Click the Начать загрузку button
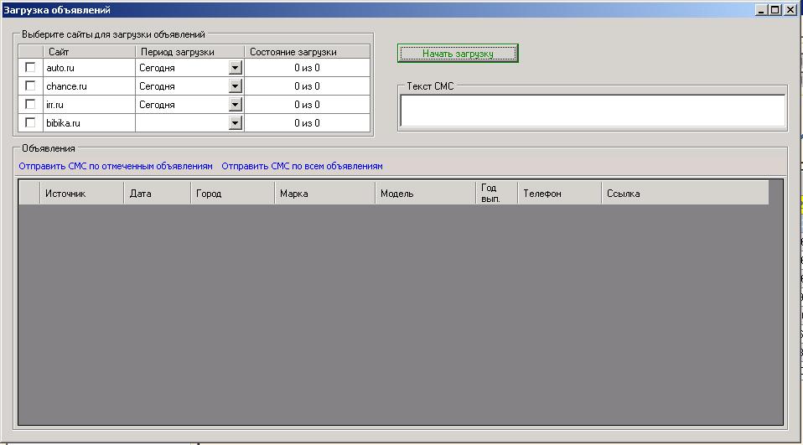The height and width of the screenshot is (445, 803). 458,53
